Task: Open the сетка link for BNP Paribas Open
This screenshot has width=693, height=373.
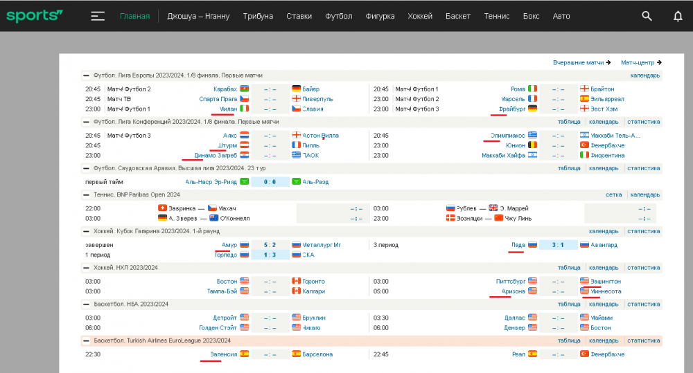Action: click(x=613, y=195)
